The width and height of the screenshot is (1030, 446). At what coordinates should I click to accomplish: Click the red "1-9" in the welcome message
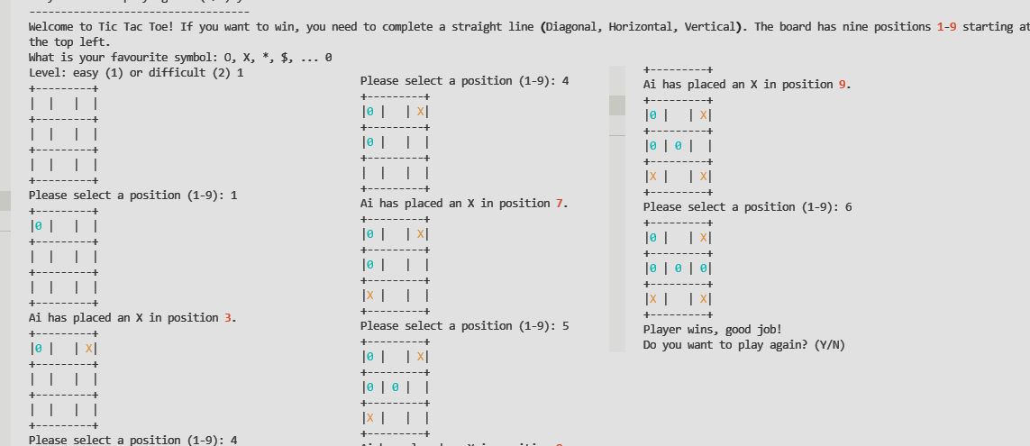click(x=946, y=27)
